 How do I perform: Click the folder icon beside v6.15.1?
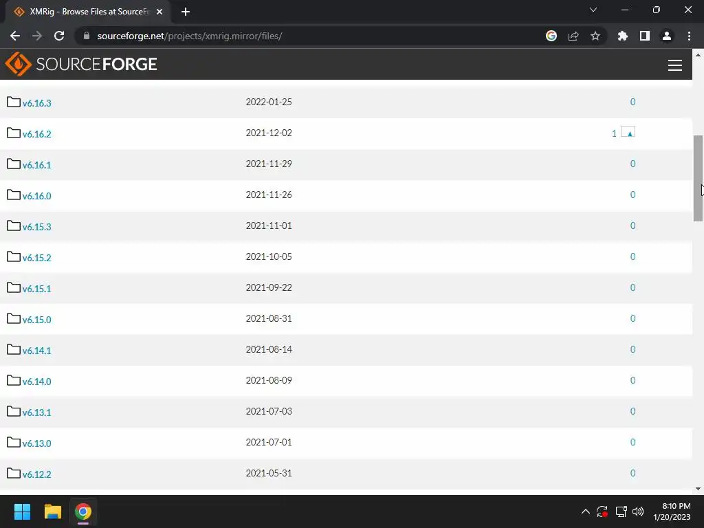pyautogui.click(x=14, y=288)
